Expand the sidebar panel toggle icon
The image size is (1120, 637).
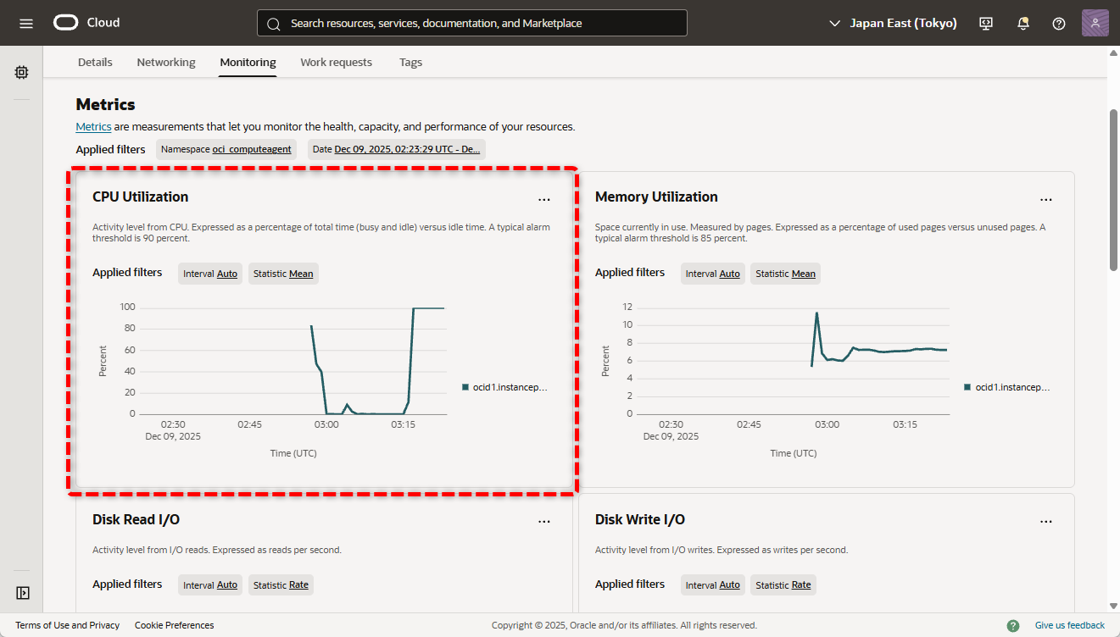tap(23, 593)
